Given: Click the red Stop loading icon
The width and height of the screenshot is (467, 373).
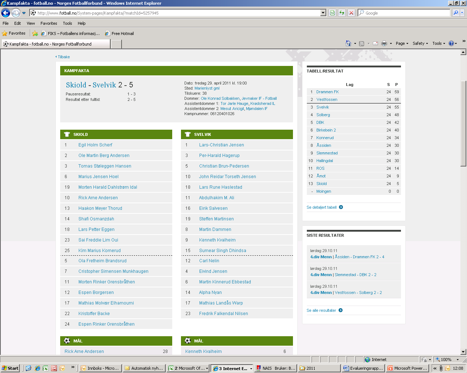Looking at the screenshot, I should [351, 13].
